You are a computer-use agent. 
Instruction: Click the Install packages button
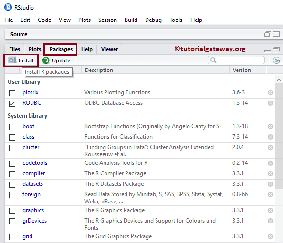[21, 61]
